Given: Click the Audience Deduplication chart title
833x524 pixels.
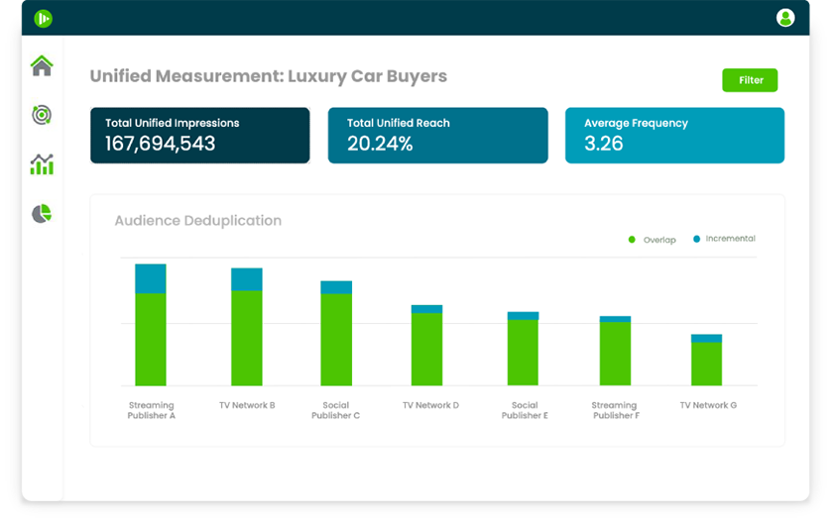Looking at the screenshot, I should coord(198,221).
